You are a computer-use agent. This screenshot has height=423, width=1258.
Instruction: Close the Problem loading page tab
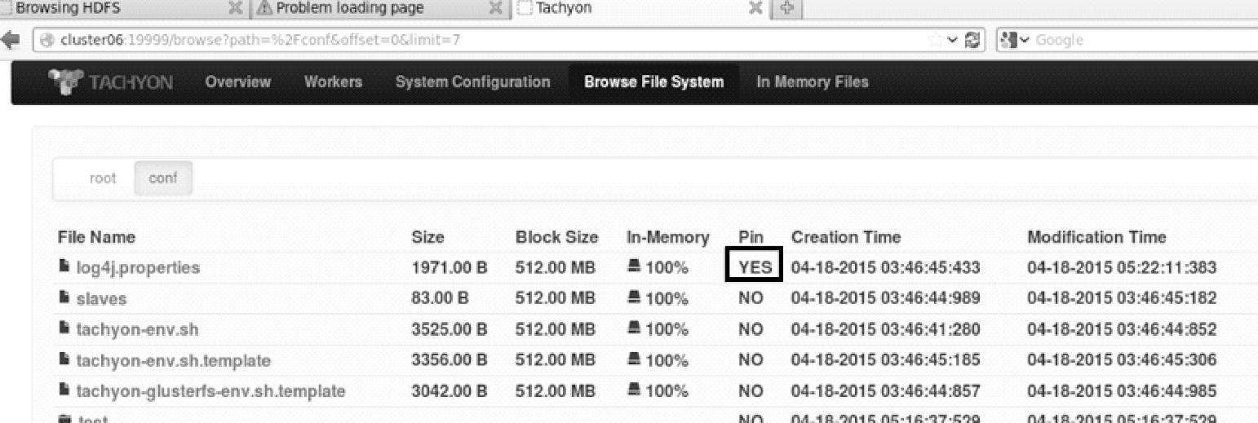tap(494, 8)
